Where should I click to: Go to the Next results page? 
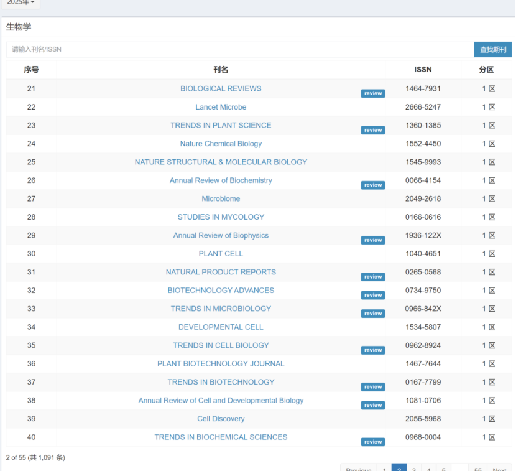[499, 468]
